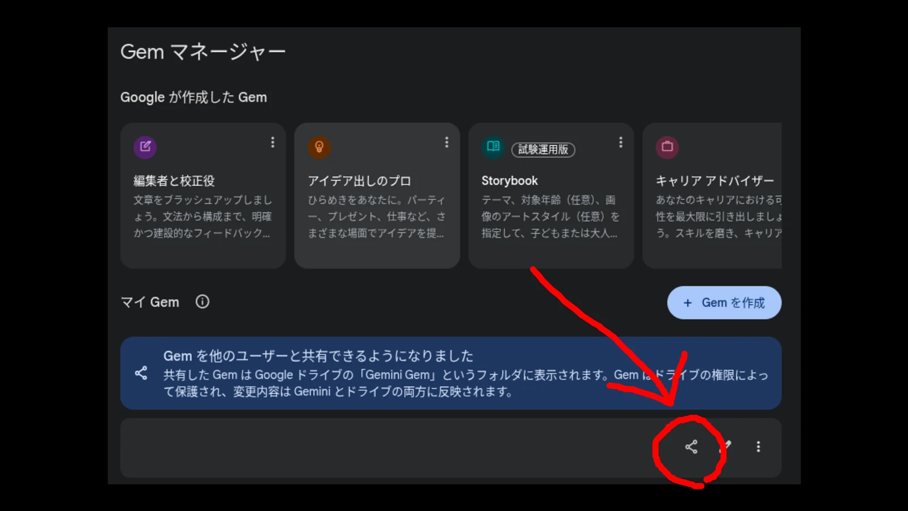Click the info icon next to マイ Gem
Viewport: 908px width, 511px height.
tap(203, 301)
